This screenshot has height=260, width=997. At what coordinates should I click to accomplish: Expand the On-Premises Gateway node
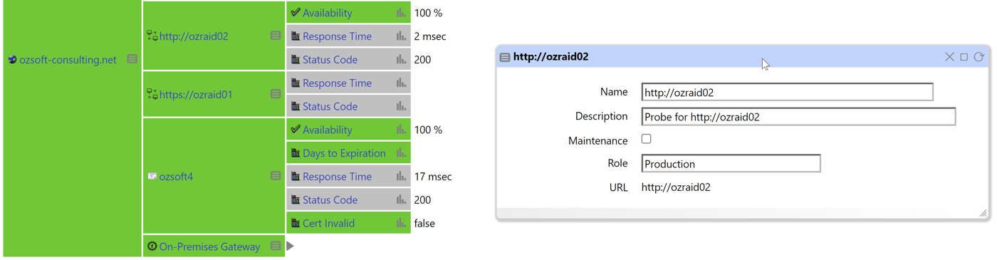pos(290,246)
